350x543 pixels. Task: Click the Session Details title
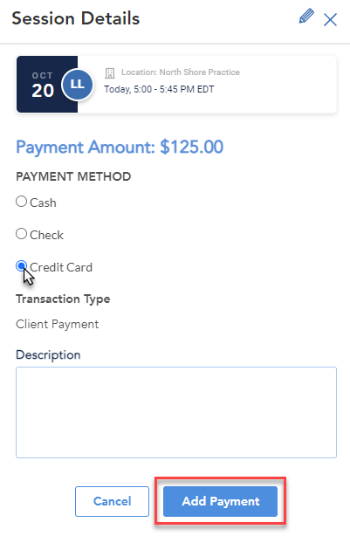[x=76, y=18]
